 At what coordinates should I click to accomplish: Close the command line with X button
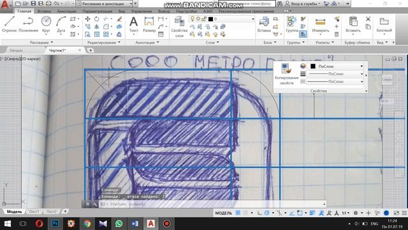click(x=88, y=204)
